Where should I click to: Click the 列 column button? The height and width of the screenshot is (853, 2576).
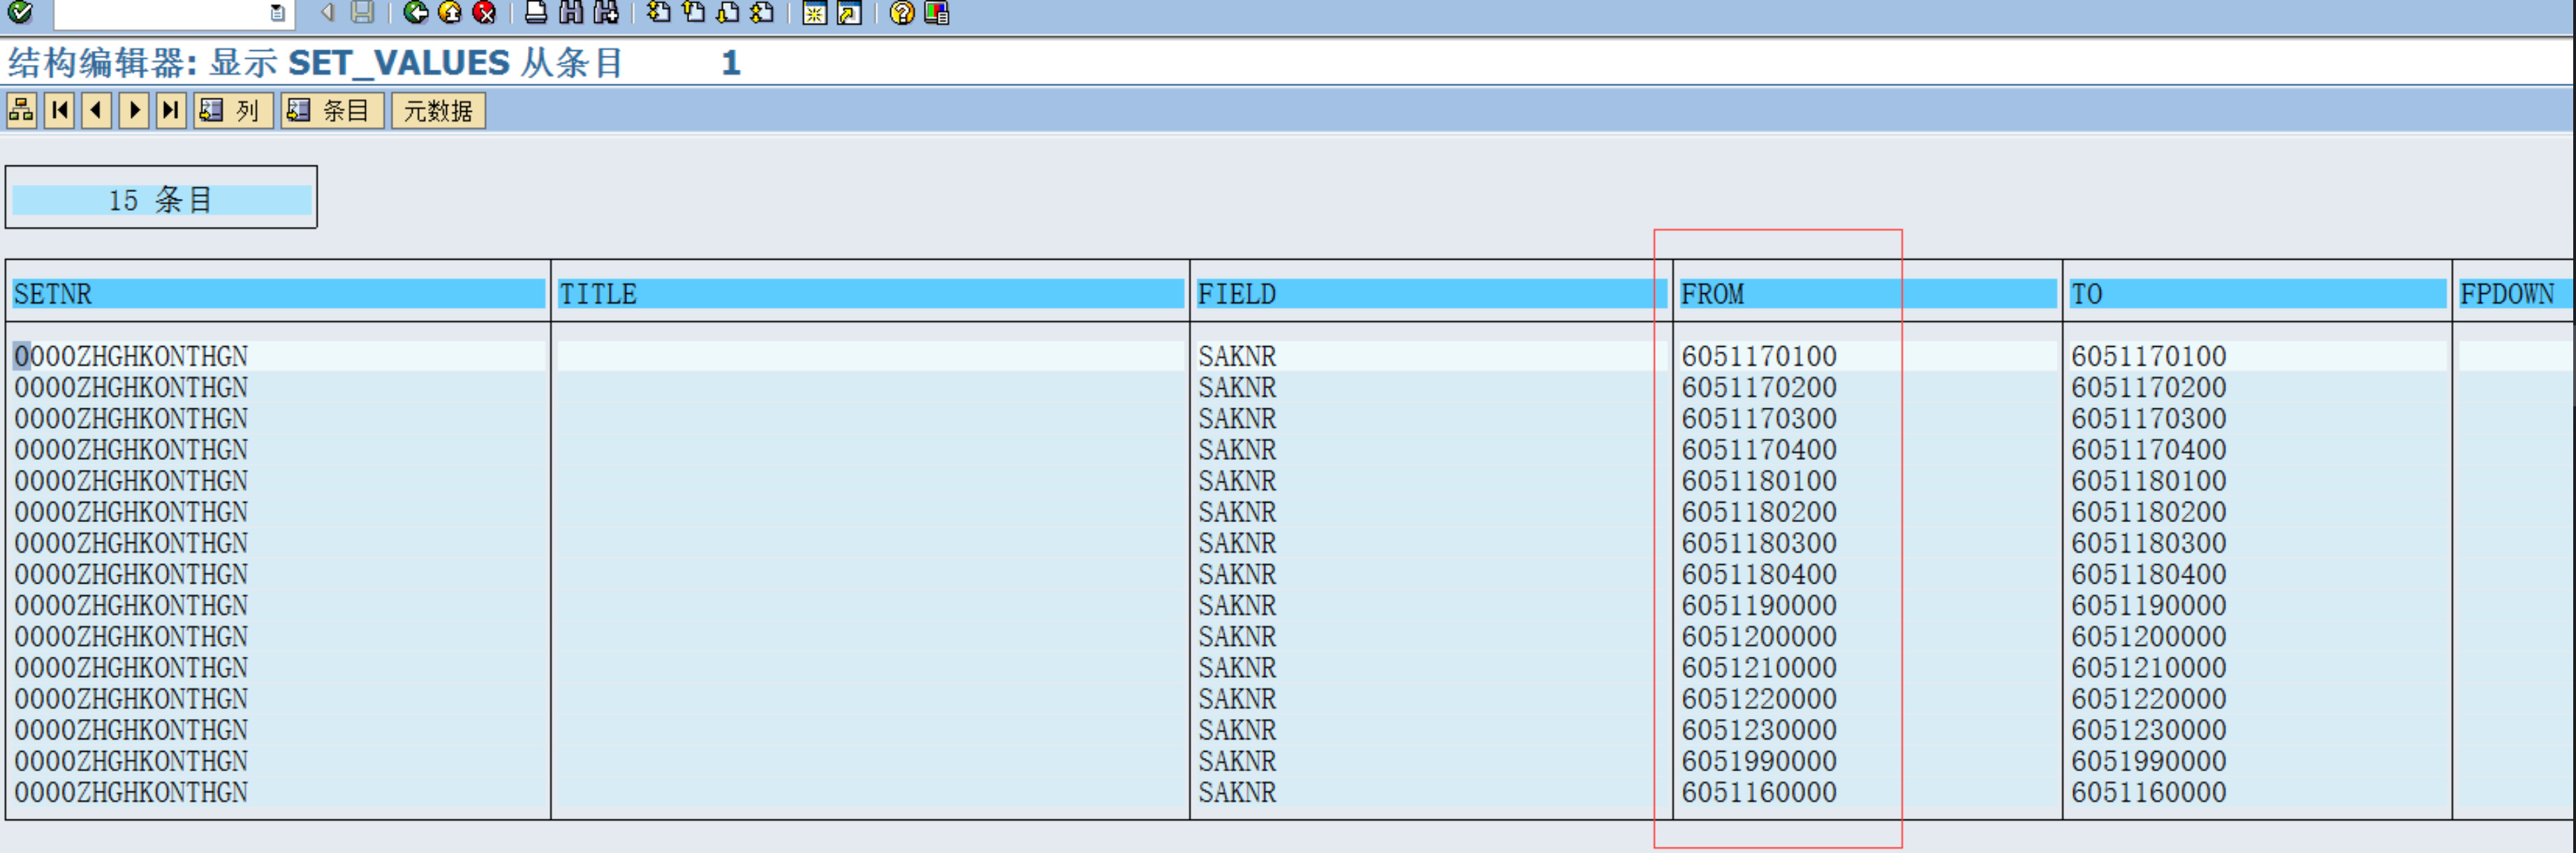[233, 110]
